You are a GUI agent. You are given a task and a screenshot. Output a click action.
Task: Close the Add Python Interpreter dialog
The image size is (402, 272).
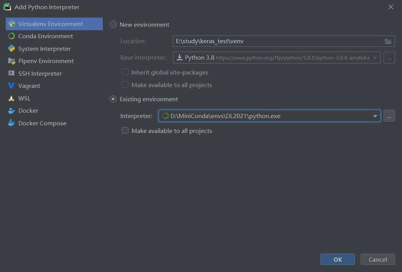pyautogui.click(x=391, y=7)
